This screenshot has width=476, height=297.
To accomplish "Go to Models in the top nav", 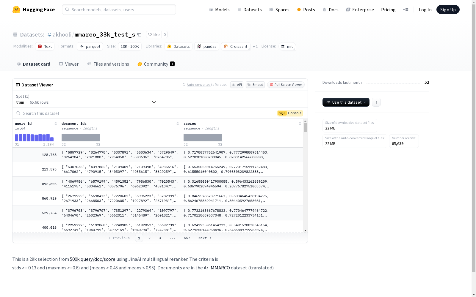I will click(219, 10).
